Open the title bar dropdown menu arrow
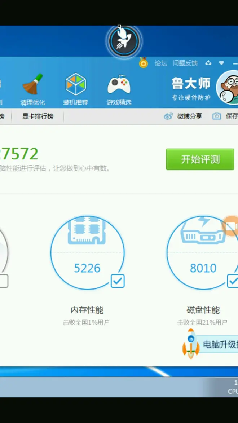 221,63
